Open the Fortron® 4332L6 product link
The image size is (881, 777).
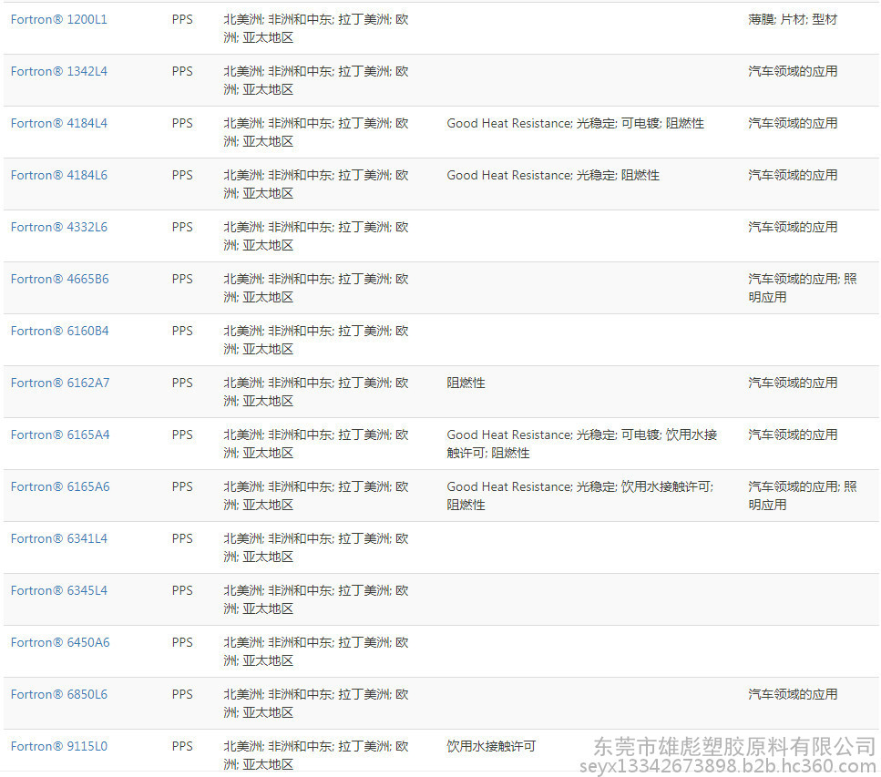coord(59,227)
